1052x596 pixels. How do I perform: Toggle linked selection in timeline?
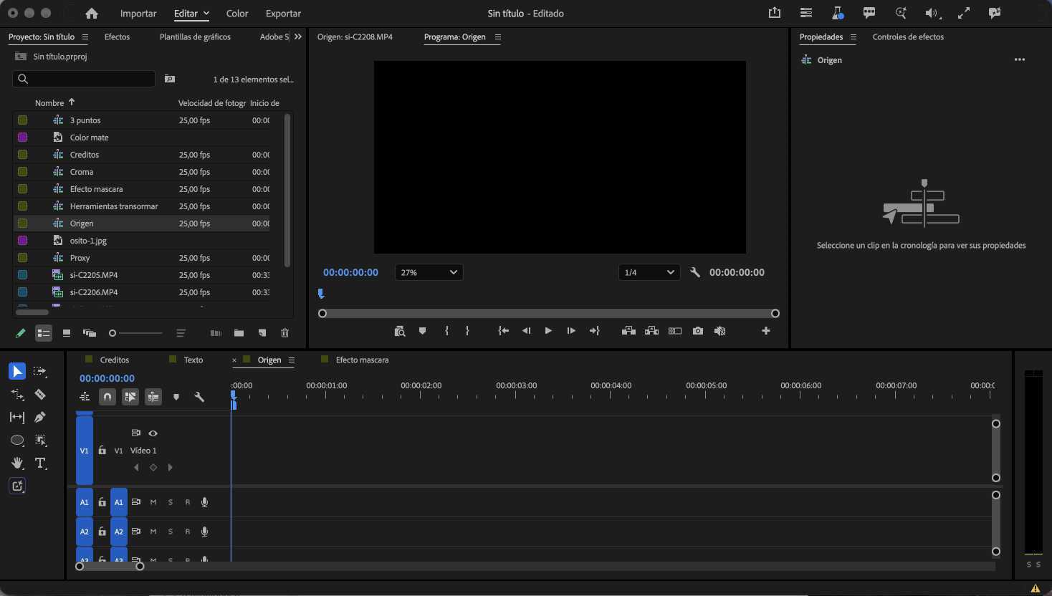point(130,397)
